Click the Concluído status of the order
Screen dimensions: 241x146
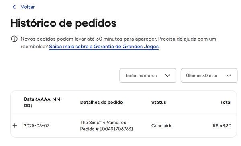(162, 126)
